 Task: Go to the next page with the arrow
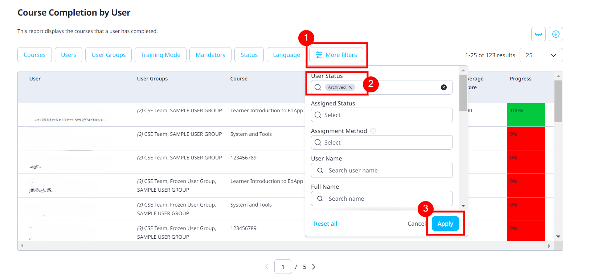click(314, 267)
